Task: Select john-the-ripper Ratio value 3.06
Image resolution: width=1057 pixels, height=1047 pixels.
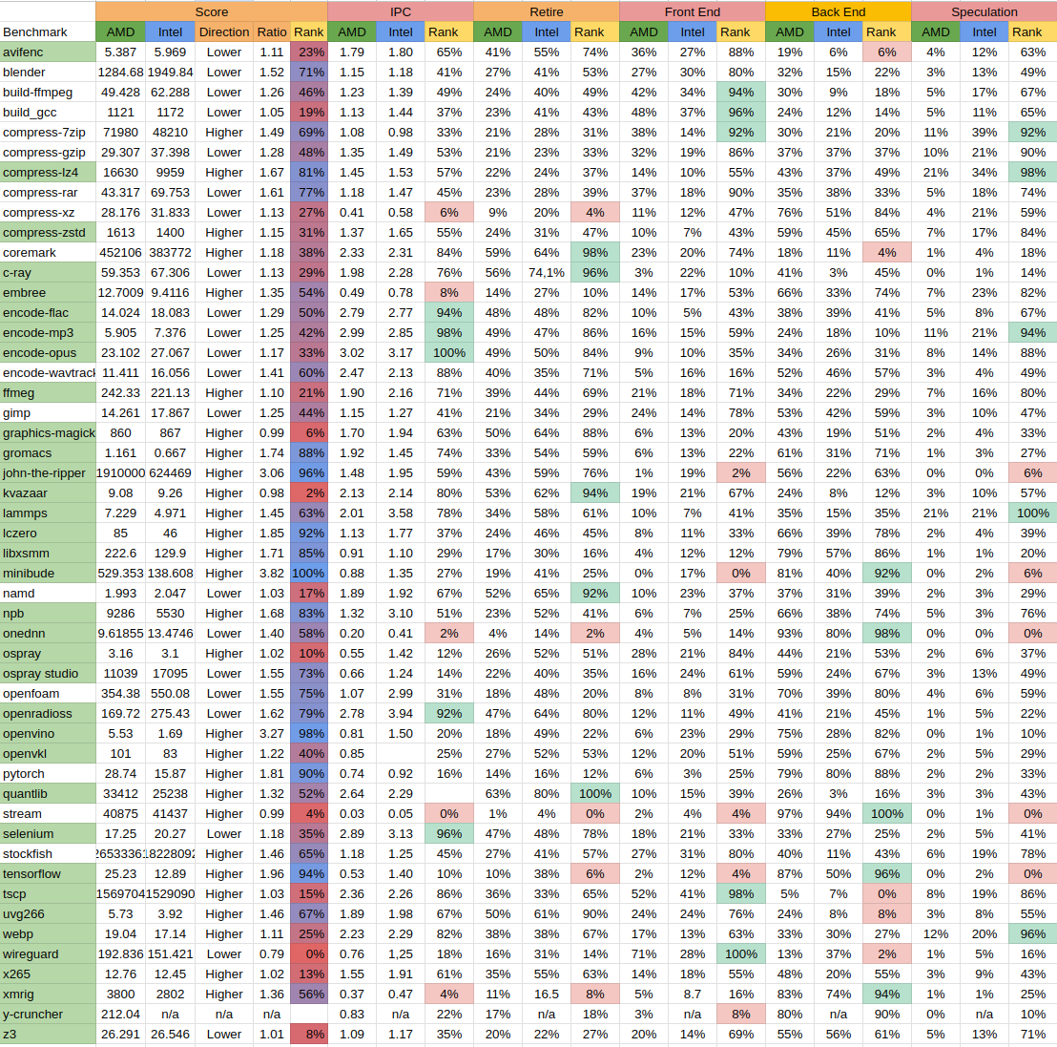Action: tap(272, 472)
